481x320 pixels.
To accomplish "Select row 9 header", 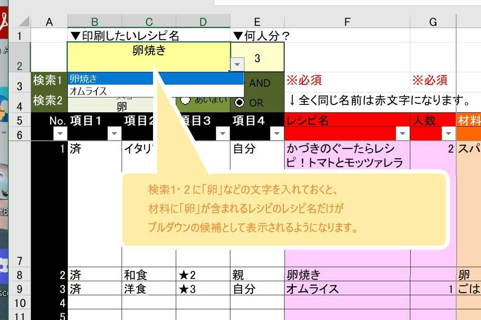I will point(19,289).
